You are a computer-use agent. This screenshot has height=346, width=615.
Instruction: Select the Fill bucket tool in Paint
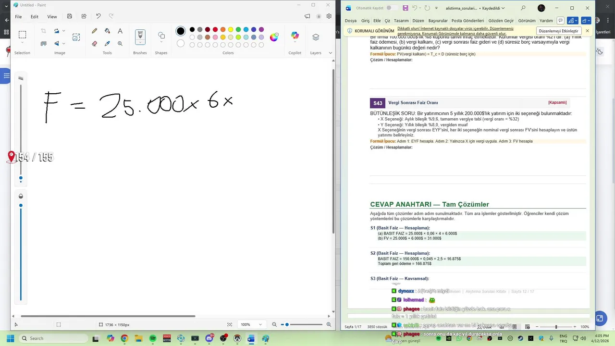[x=107, y=31]
